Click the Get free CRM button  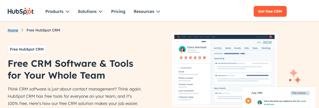pos(270,11)
